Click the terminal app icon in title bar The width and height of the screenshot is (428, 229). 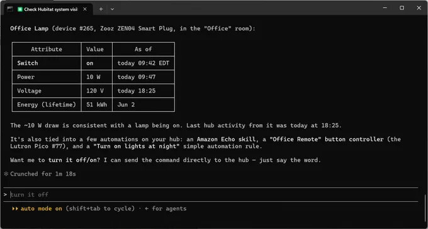(10, 9)
